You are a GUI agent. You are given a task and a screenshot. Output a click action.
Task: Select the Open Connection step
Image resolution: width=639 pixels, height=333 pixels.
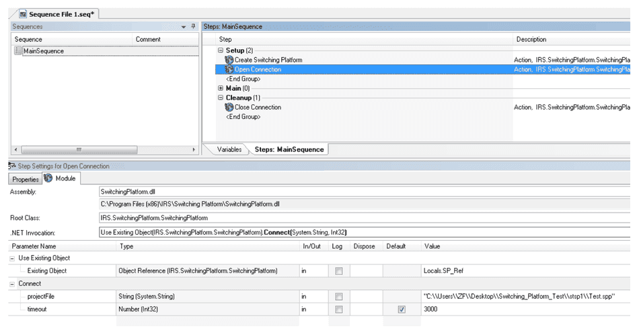coord(258,69)
